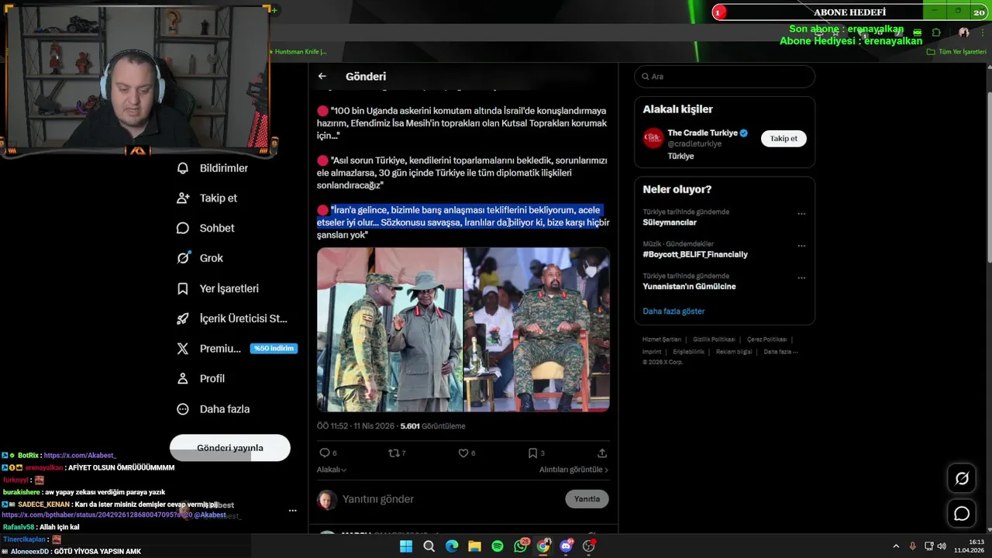
Task: Open Çerez Politikası footer link
Action: pos(767,339)
